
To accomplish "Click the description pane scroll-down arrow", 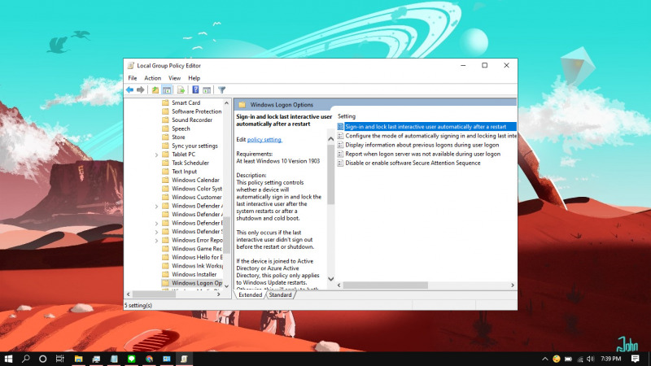I will pos(331,279).
